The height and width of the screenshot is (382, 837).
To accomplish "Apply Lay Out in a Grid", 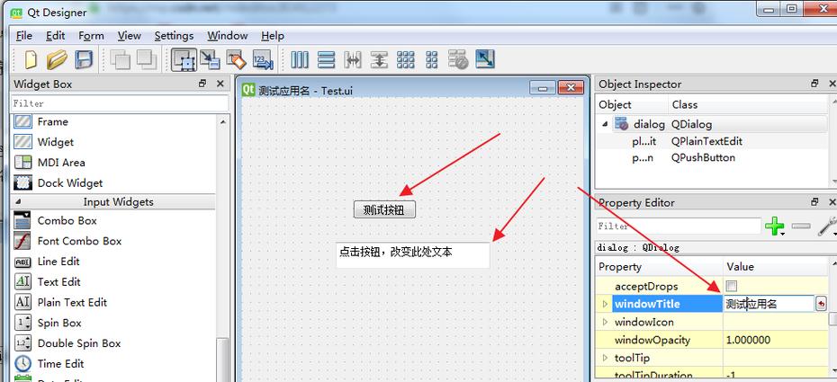I will click(406, 59).
